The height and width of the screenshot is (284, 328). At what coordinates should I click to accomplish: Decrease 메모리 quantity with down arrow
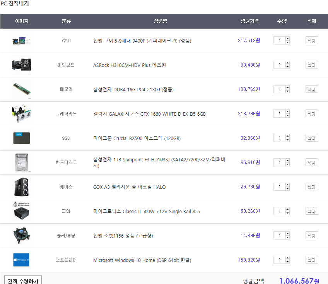(x=288, y=91)
